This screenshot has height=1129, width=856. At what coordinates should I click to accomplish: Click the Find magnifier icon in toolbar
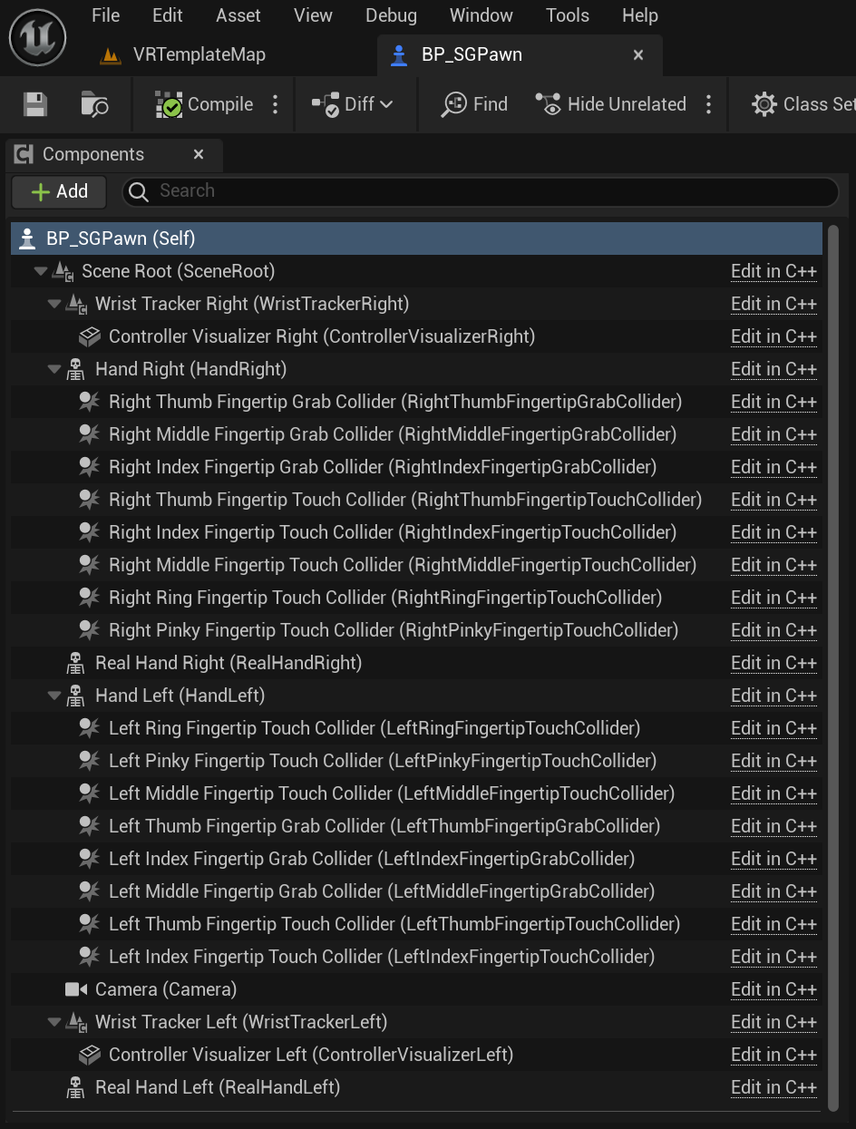453,104
